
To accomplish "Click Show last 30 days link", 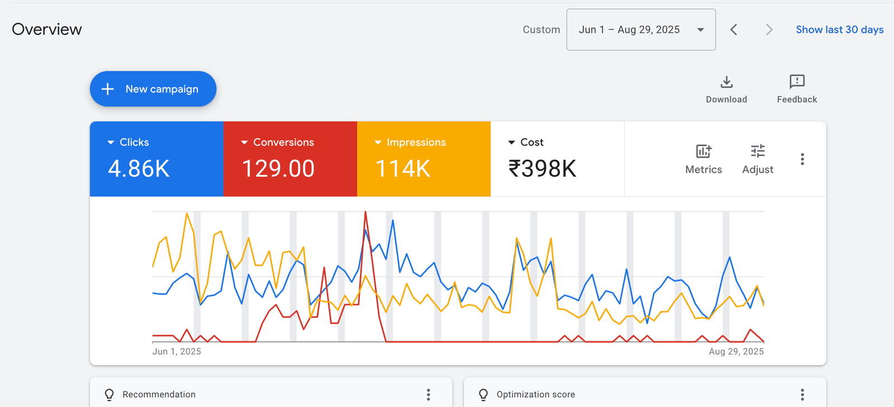I will point(839,30).
